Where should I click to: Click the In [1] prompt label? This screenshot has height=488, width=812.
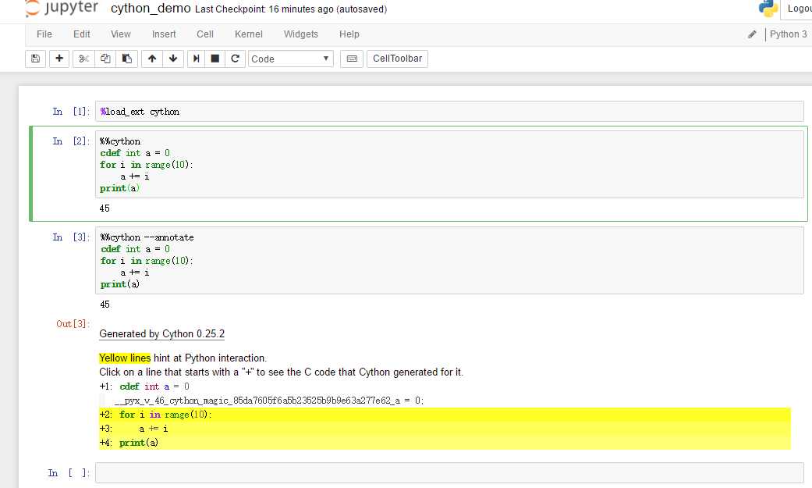coord(71,112)
